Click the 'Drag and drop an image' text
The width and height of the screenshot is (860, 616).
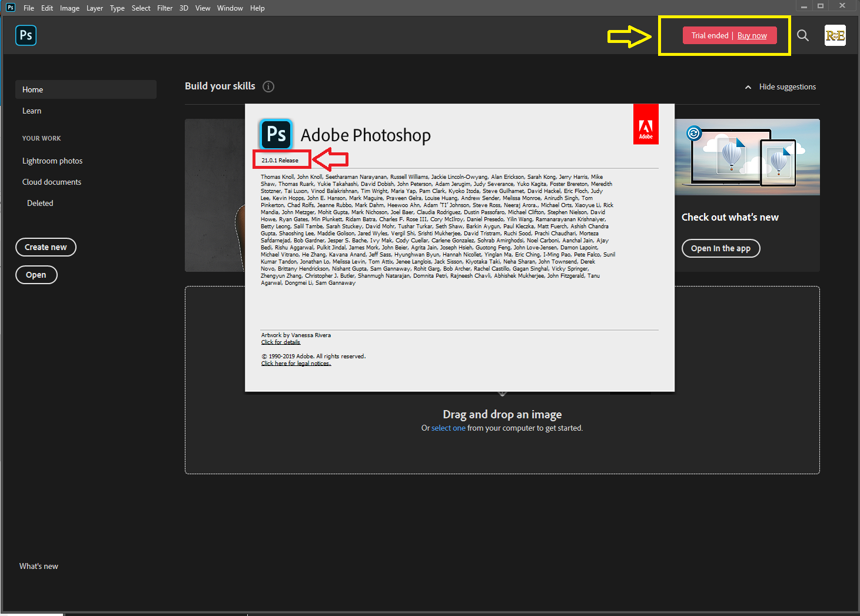(502, 414)
